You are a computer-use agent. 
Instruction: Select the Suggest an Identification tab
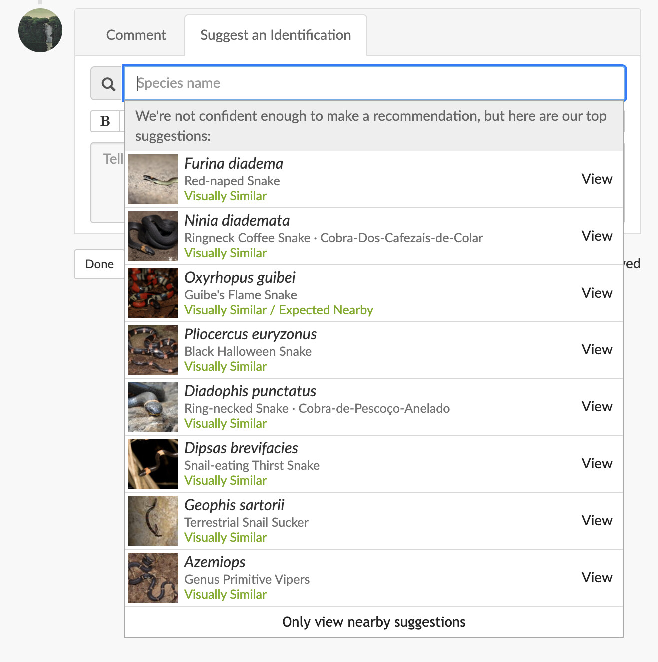[x=276, y=35]
